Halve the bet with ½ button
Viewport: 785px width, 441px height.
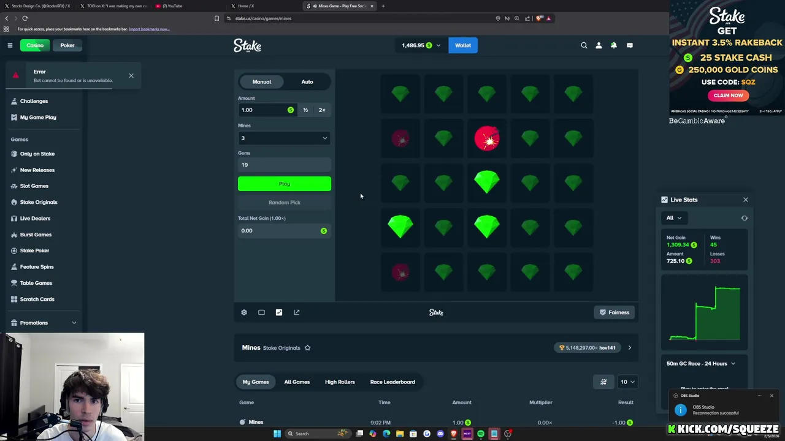(x=305, y=110)
